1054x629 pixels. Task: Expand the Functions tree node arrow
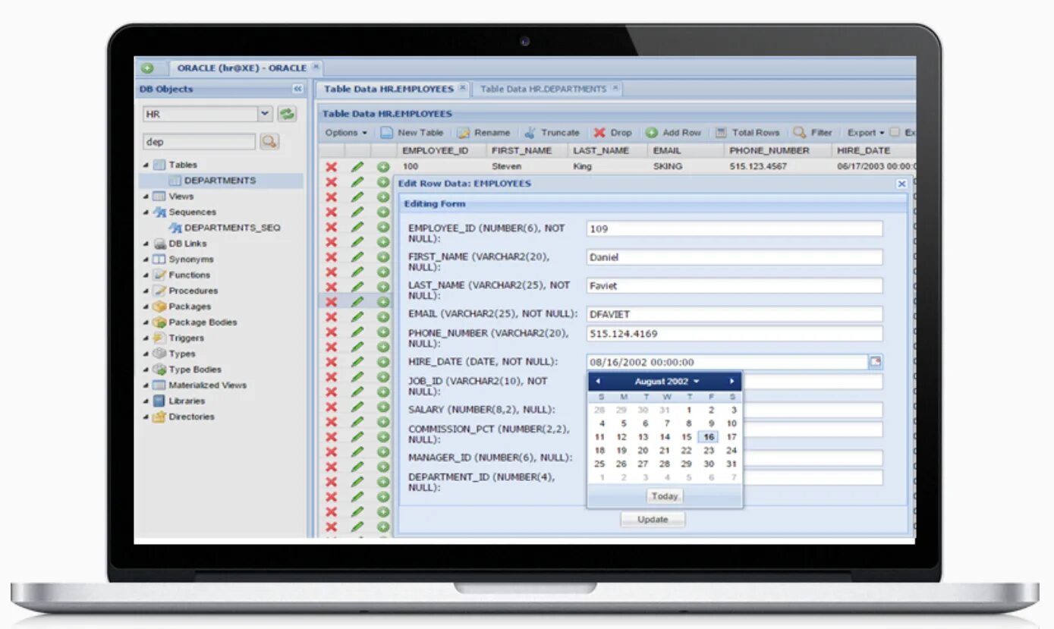146,275
